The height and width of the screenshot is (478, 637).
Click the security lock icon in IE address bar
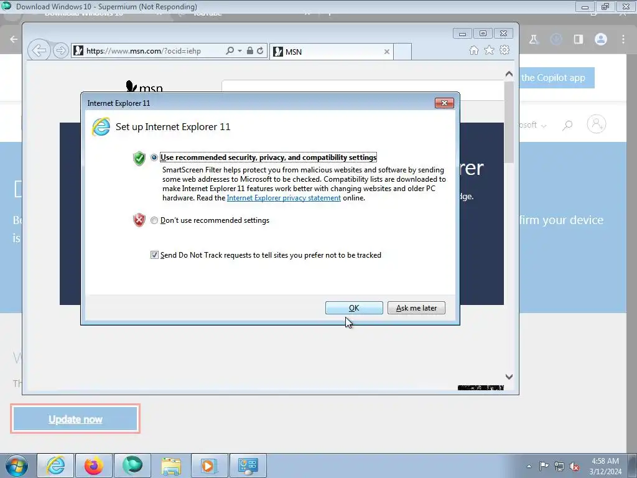coord(250,51)
